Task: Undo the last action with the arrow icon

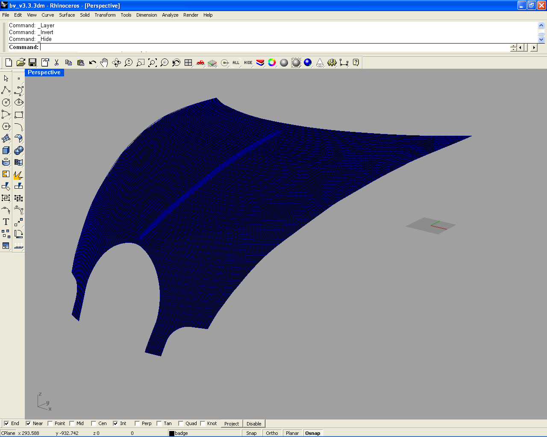Action: [92, 63]
